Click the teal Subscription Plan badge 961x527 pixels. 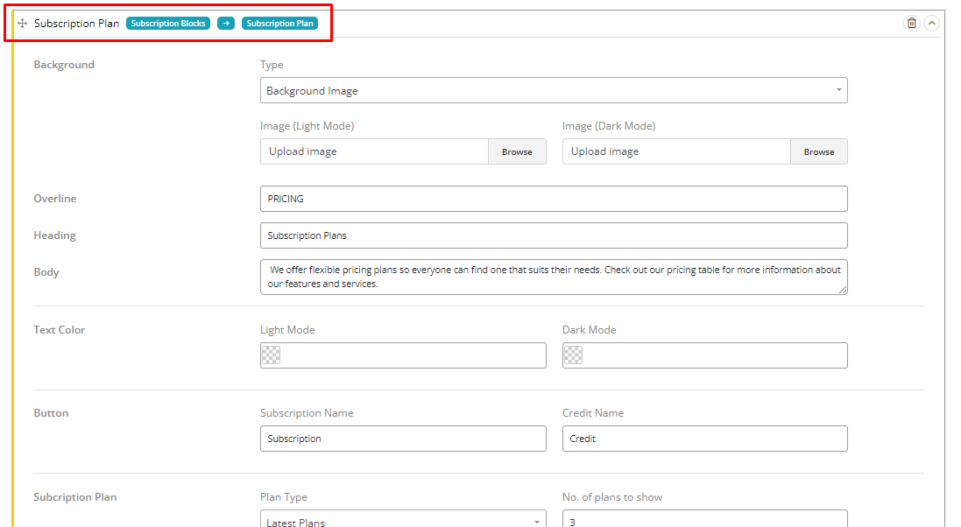click(279, 24)
